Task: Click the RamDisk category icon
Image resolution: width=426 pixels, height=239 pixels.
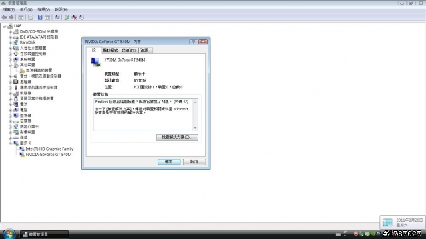Action: tap(16, 42)
